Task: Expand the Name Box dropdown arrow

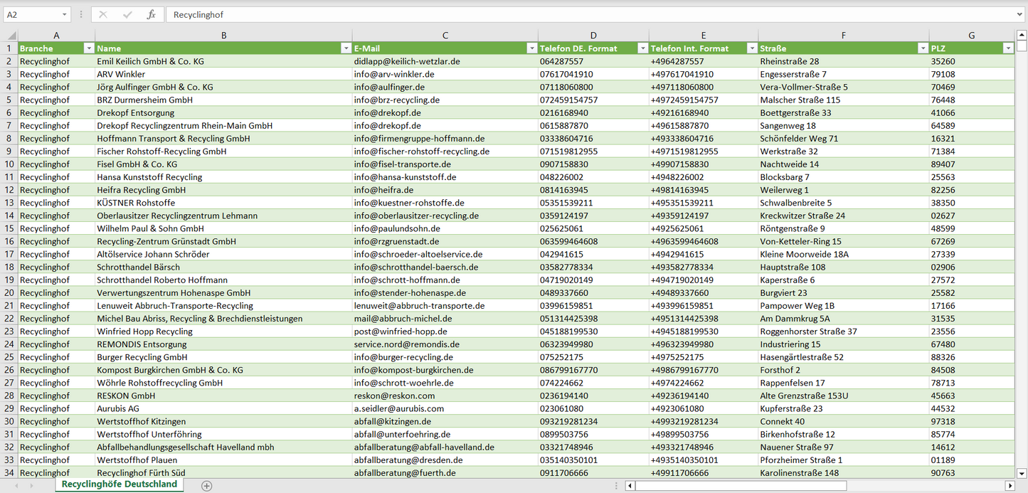Action: pyautogui.click(x=64, y=14)
